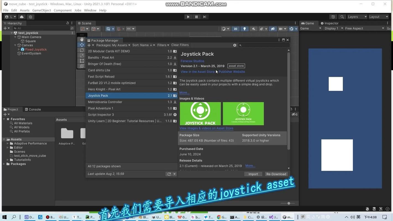
Task: Click the download icon beside Metroidvania Controller
Action: point(175,102)
